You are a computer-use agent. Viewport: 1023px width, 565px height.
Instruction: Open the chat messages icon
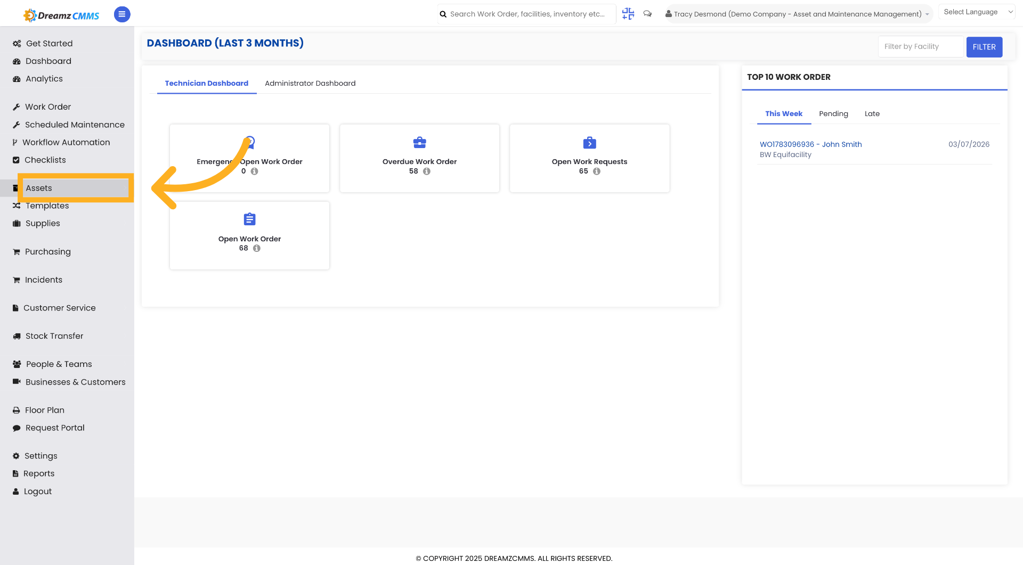[x=647, y=14]
